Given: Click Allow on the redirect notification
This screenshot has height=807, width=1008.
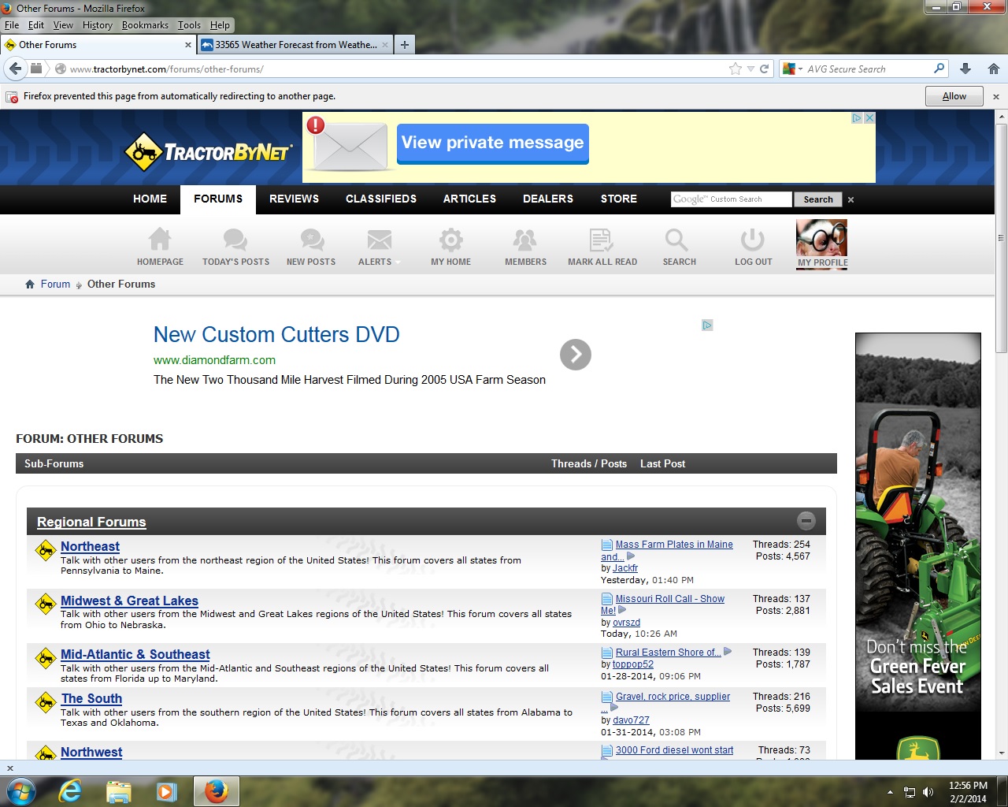Looking at the screenshot, I should [954, 96].
